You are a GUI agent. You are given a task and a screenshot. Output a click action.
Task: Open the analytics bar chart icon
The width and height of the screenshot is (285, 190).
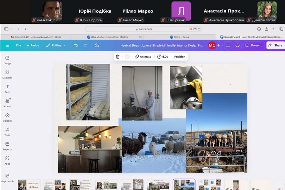point(228,45)
